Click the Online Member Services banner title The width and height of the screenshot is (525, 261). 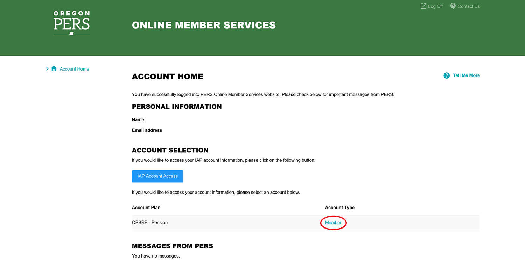[204, 25]
